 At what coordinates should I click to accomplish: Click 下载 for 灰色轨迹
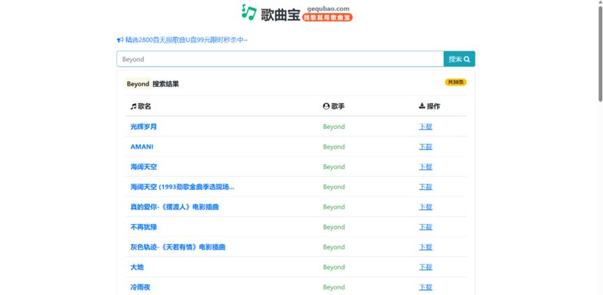point(425,247)
